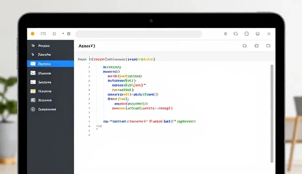The width and height of the screenshot is (302, 174).
Task: Click the small red dot in top bar
Action: [x=63, y=34]
